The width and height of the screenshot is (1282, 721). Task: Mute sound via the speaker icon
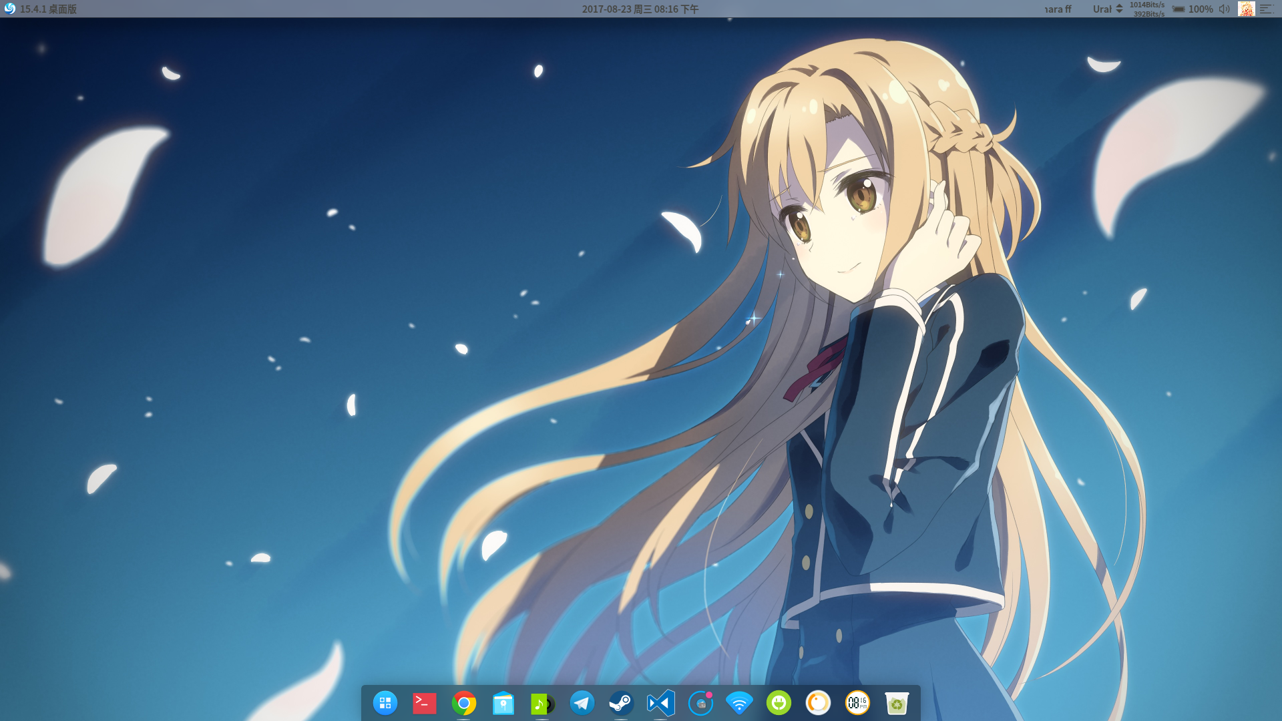(1224, 9)
